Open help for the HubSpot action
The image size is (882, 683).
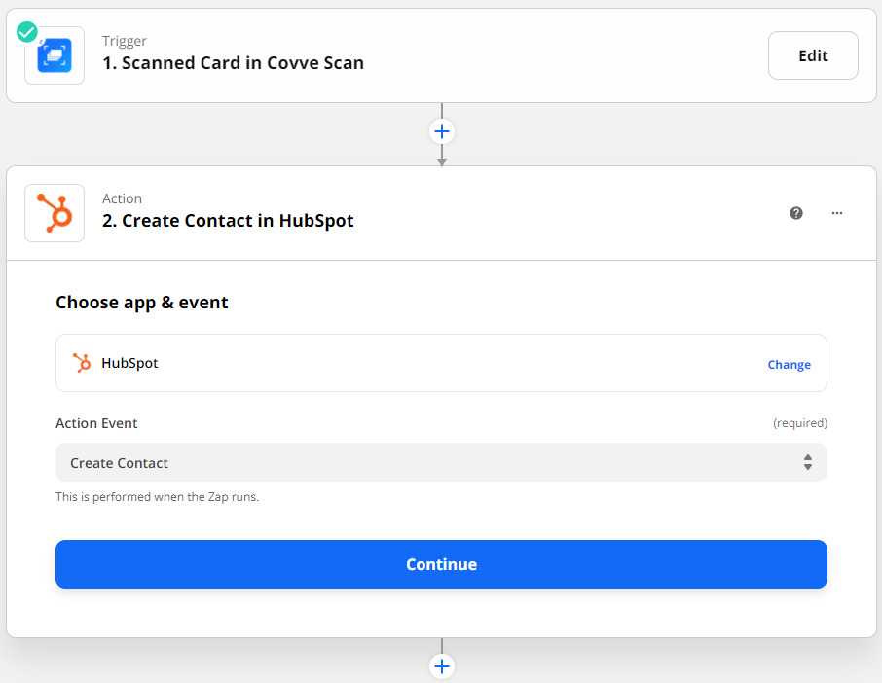[x=796, y=213]
